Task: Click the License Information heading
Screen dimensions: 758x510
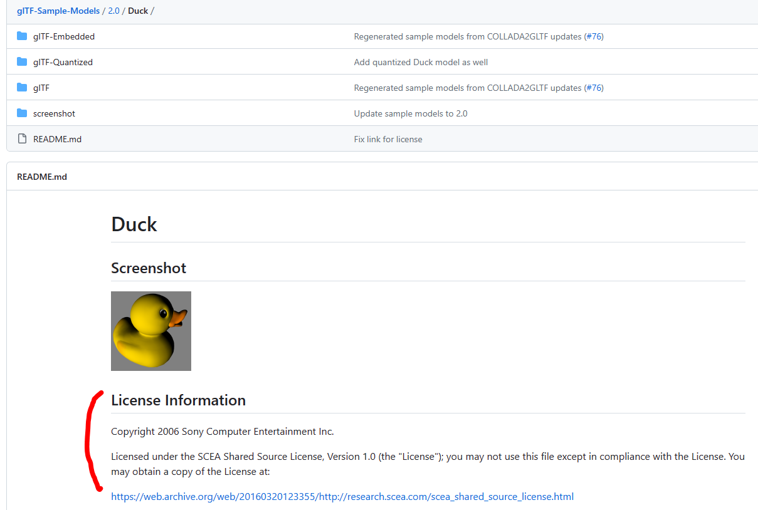Action: [x=178, y=400]
